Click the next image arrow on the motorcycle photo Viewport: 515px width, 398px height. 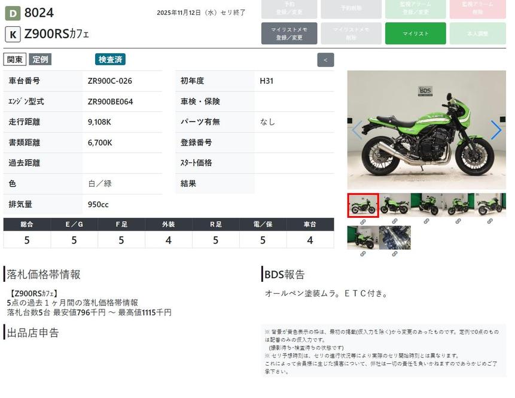point(495,130)
